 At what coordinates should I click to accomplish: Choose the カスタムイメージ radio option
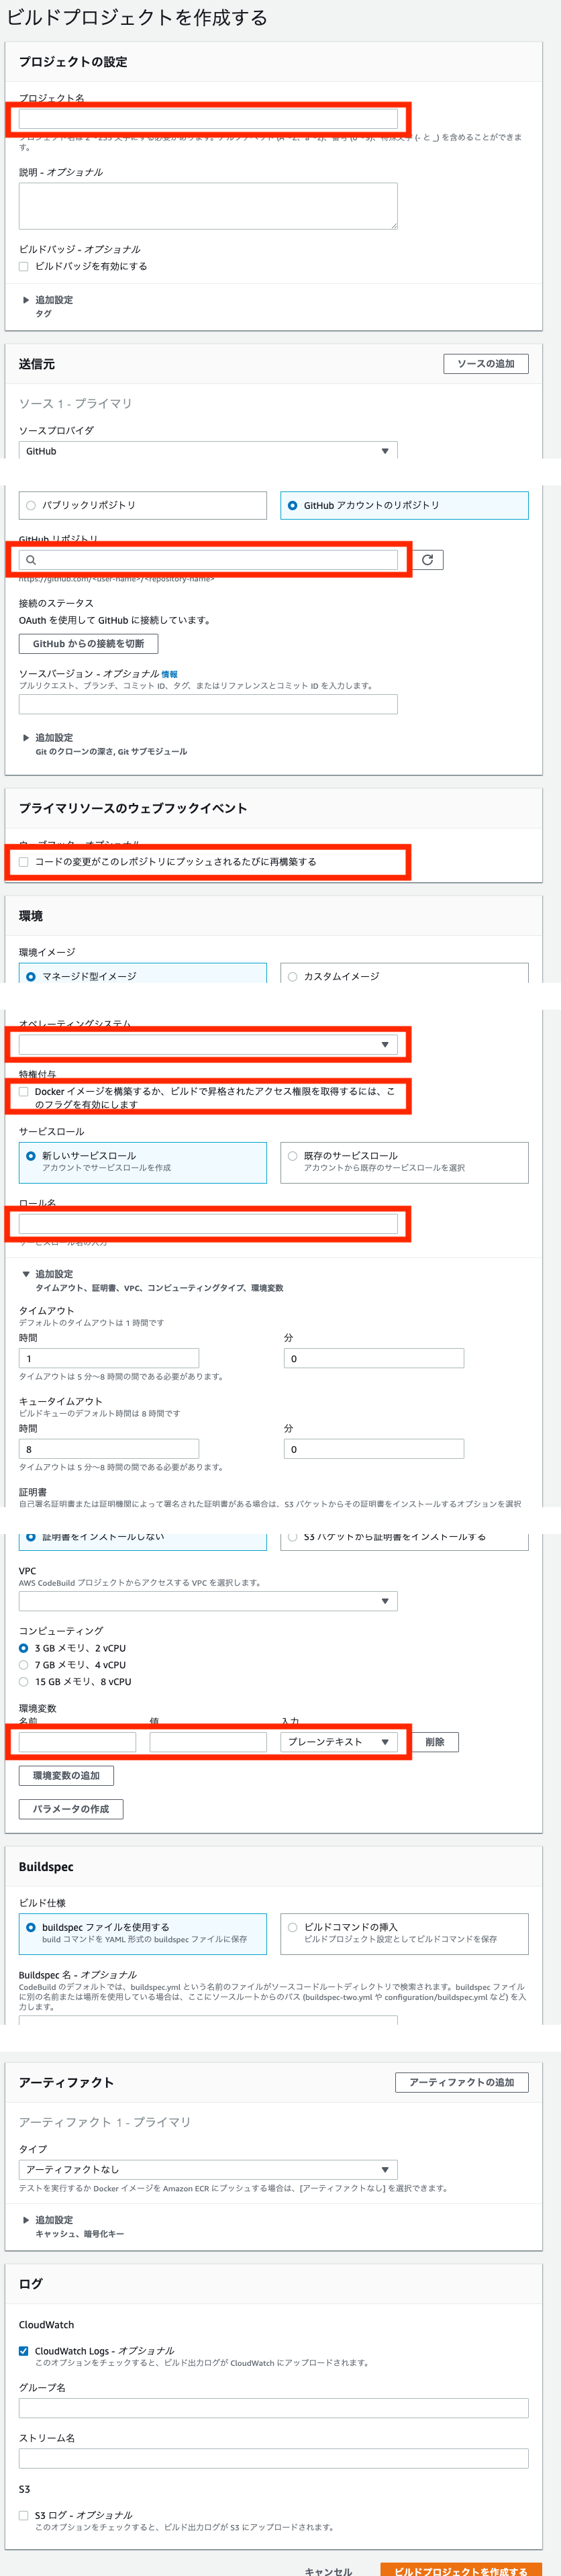404,975
